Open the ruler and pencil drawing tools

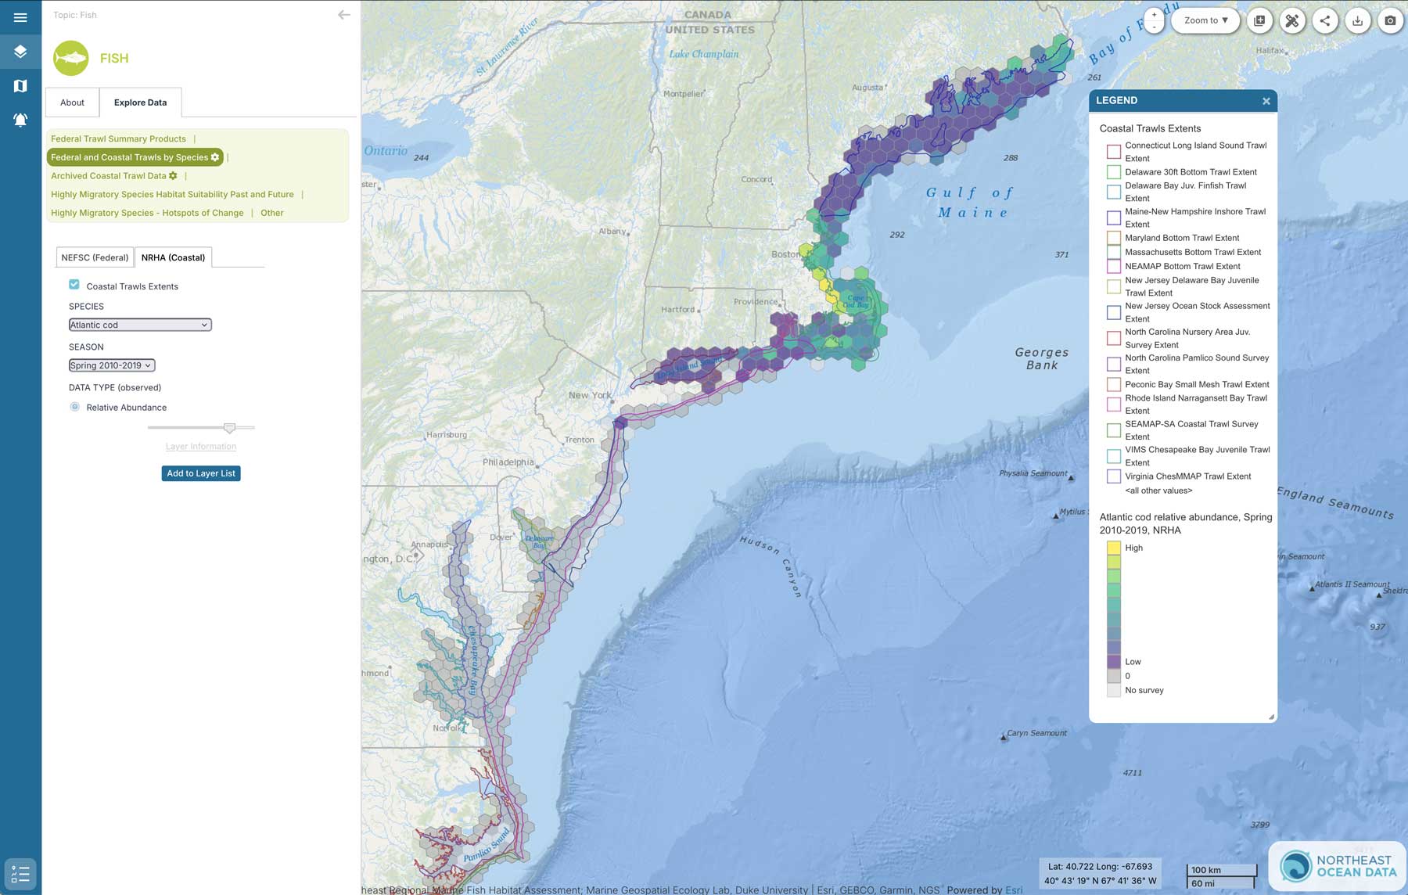[1291, 21]
